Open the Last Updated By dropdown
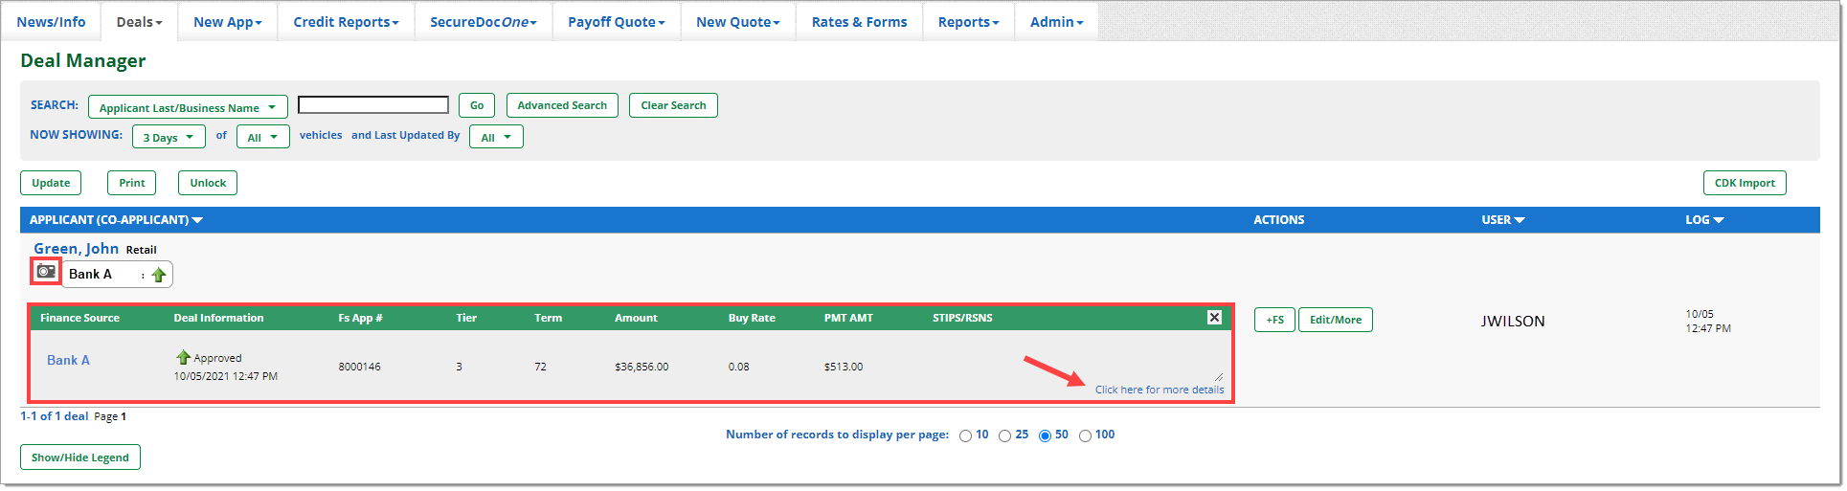This screenshot has width=1847, height=491. pyautogui.click(x=496, y=137)
